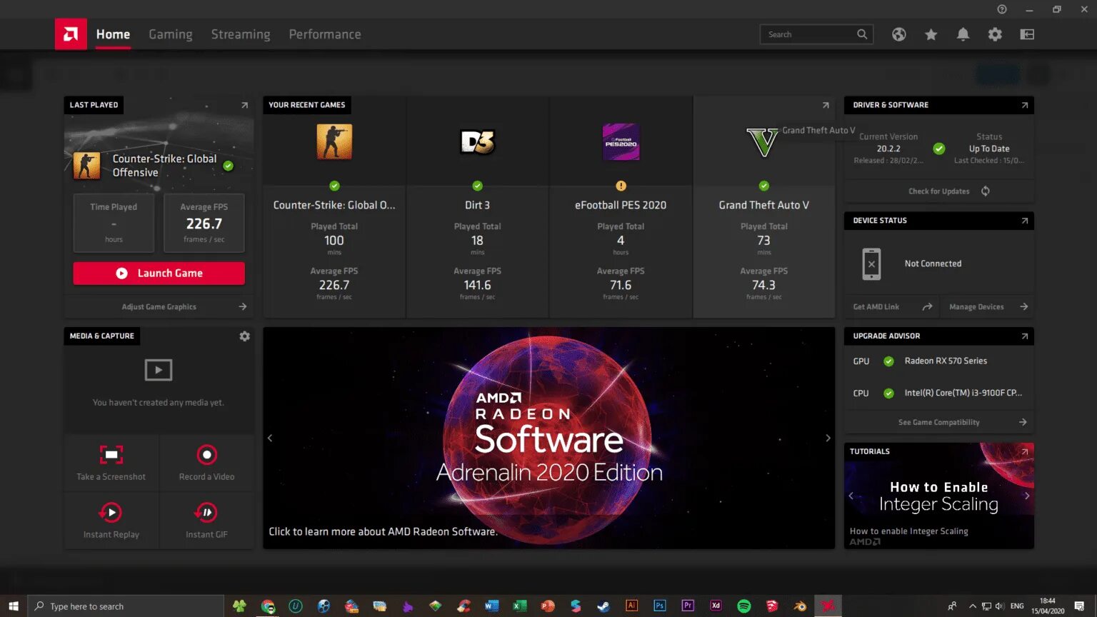Show hidden system tray icons chevron
Viewport: 1097px width, 617px height.
point(972,606)
